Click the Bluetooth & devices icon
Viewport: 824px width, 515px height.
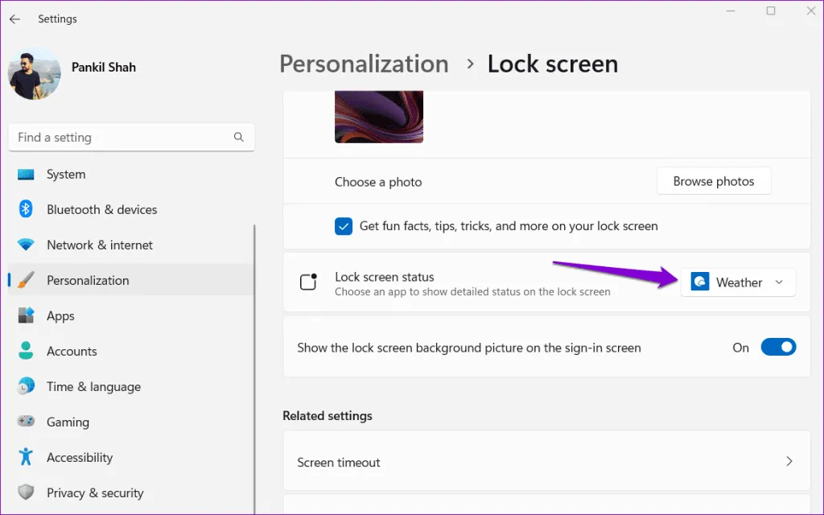(26, 209)
